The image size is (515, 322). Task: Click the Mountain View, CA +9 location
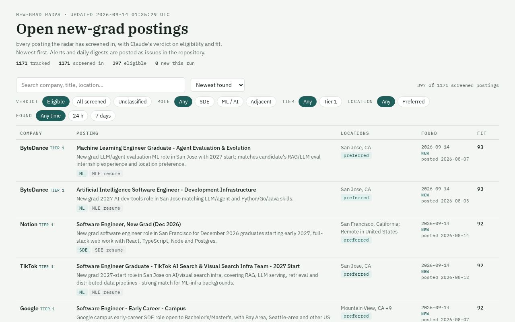[366, 308]
